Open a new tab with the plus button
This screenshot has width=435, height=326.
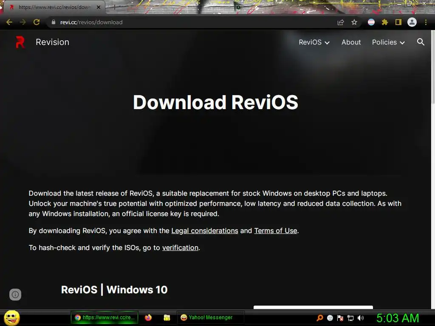(114, 7)
